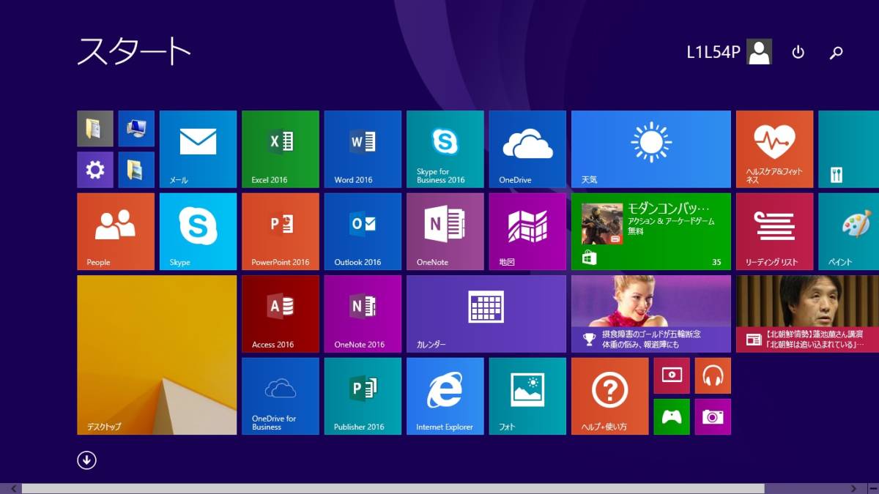Open the OneDrive tile
Screen dimensions: 879x494
click(x=527, y=149)
